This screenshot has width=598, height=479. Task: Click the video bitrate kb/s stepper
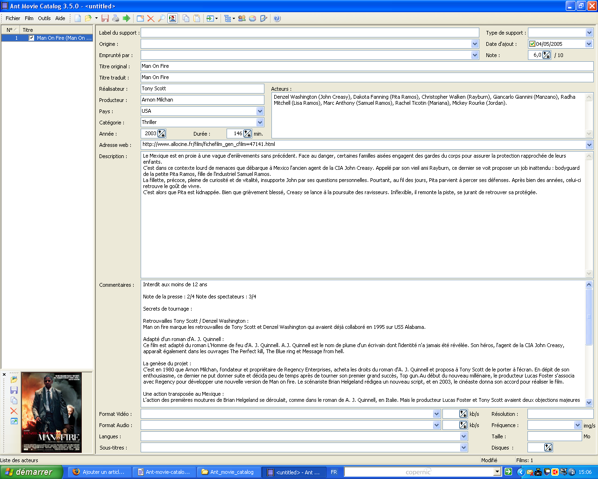click(x=463, y=414)
